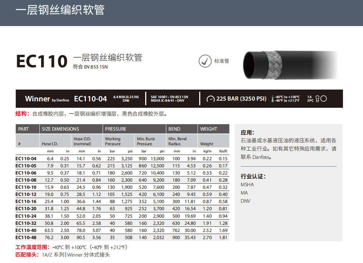
Task: Click the circle fitting icon in banner
Action: pos(324,99)
